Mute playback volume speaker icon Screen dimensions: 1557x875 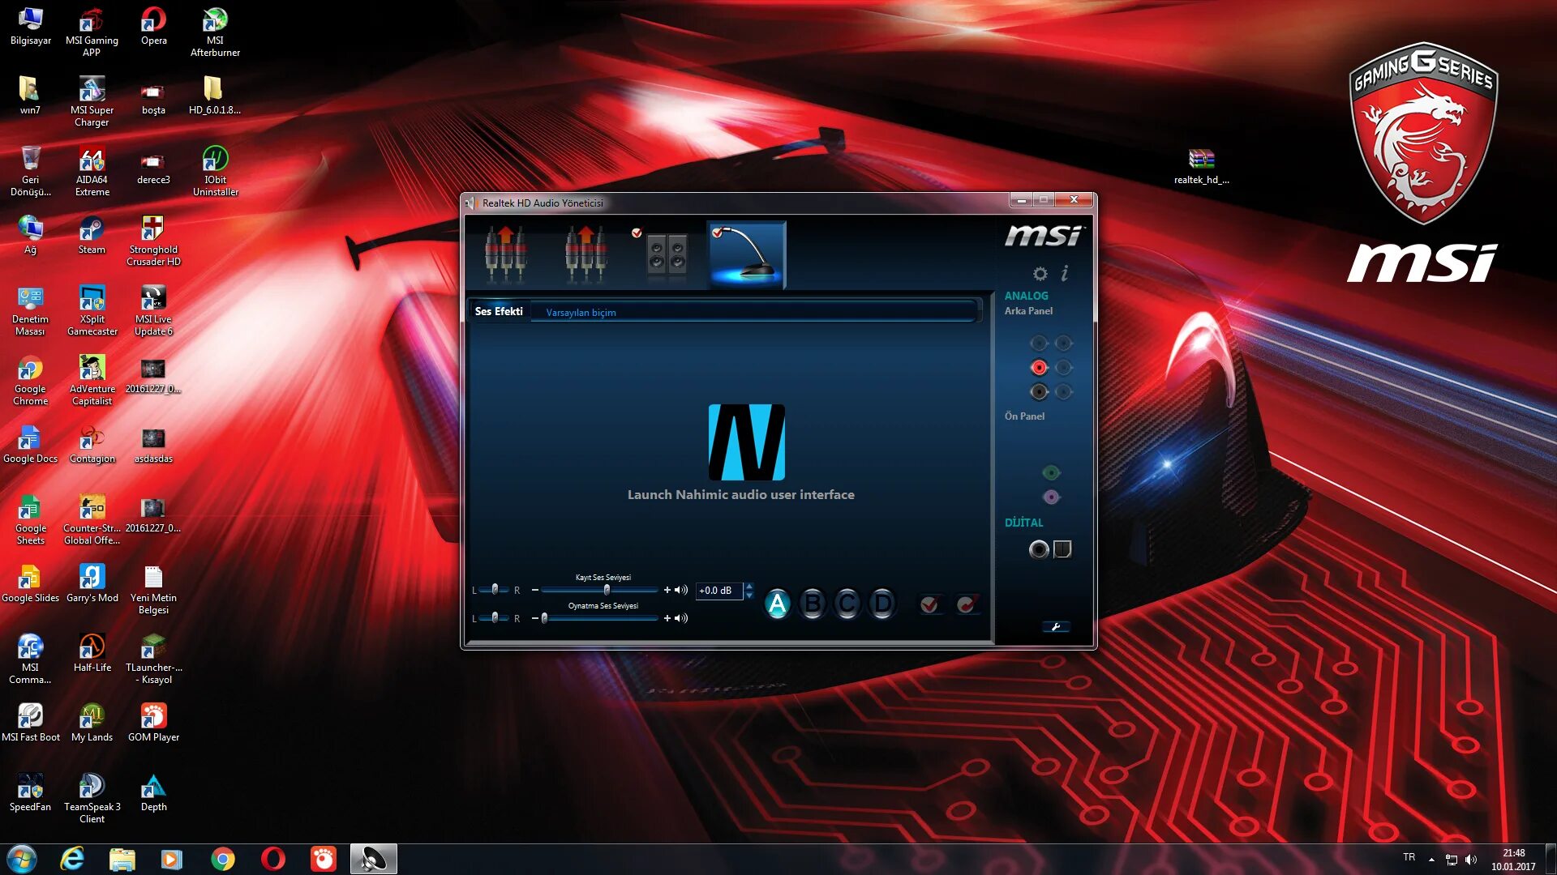coord(681,618)
